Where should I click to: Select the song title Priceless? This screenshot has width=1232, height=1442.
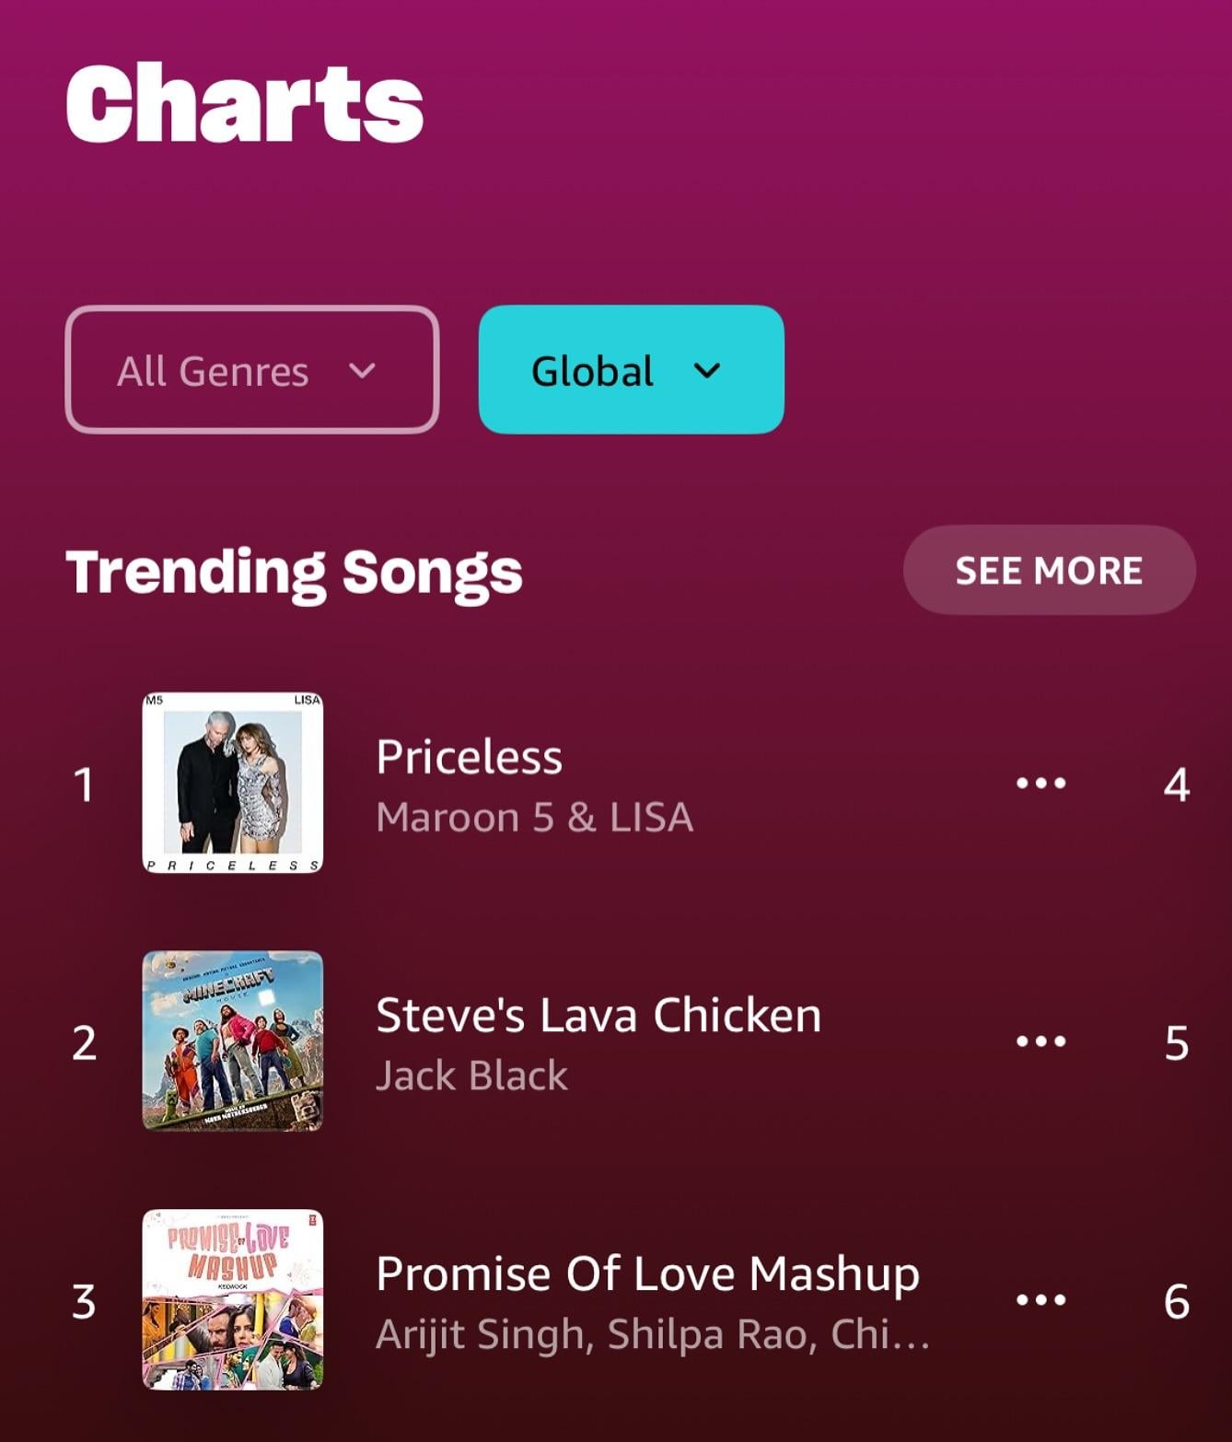469,758
